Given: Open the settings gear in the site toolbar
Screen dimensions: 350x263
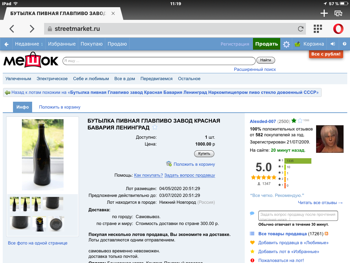Looking at the screenshot, I should (286, 44).
